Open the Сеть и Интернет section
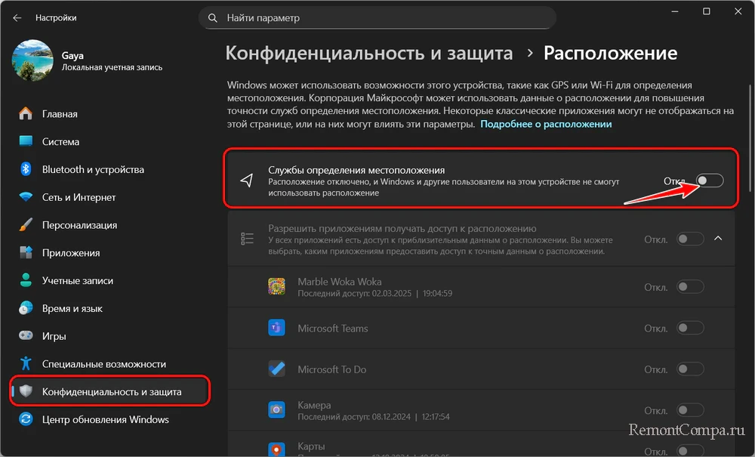The height and width of the screenshot is (457, 755). click(x=79, y=197)
